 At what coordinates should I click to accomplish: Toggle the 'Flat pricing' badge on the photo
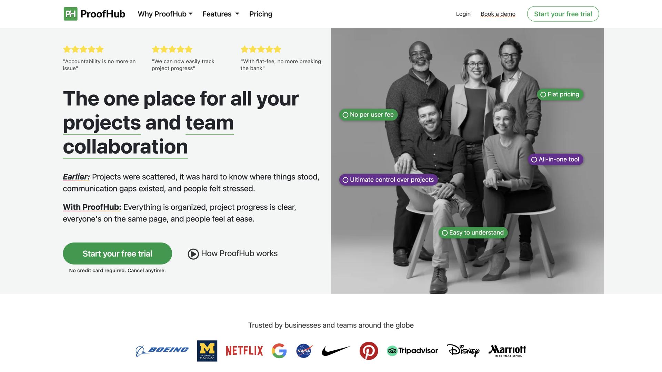pyautogui.click(x=559, y=94)
